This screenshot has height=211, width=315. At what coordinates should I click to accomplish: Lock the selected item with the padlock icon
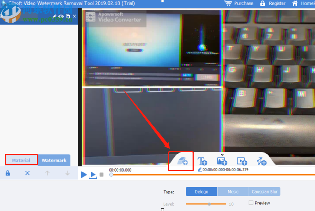[x=8, y=173]
